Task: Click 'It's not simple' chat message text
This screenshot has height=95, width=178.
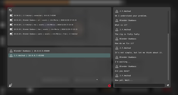Action: (x=139, y=53)
